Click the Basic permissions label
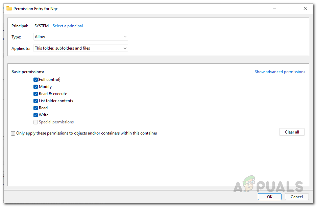 coord(28,72)
